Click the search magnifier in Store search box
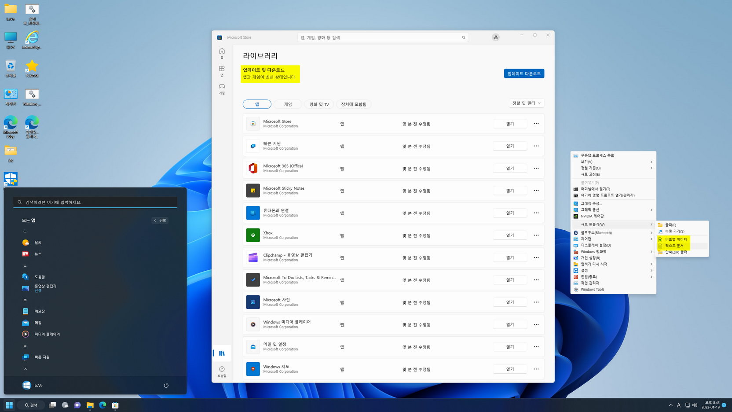 tap(463, 37)
